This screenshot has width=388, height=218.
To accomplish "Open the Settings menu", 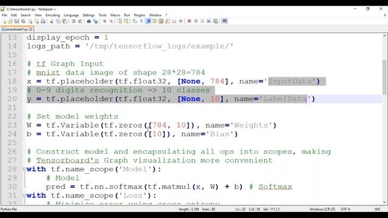I will click(x=89, y=15).
